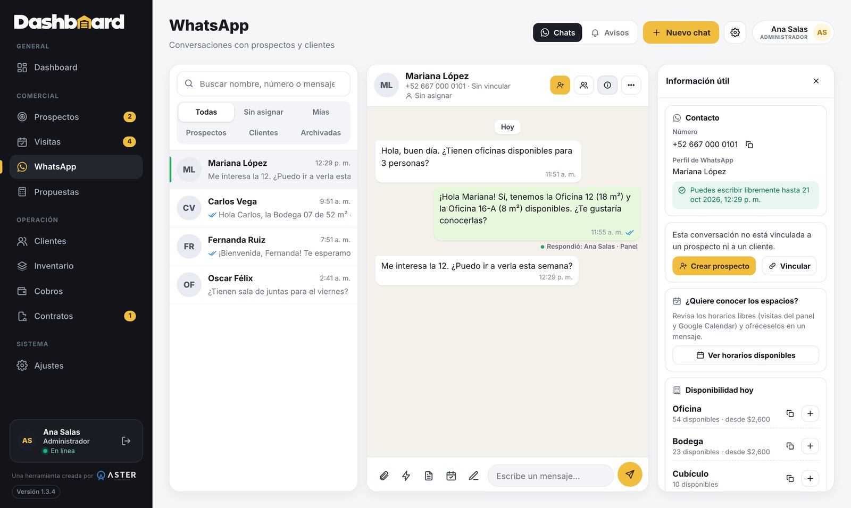Close the Información útil panel
851x508 pixels.
coord(816,81)
